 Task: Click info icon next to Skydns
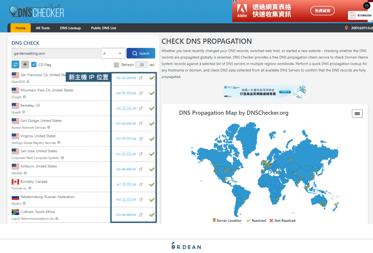[24, 203]
